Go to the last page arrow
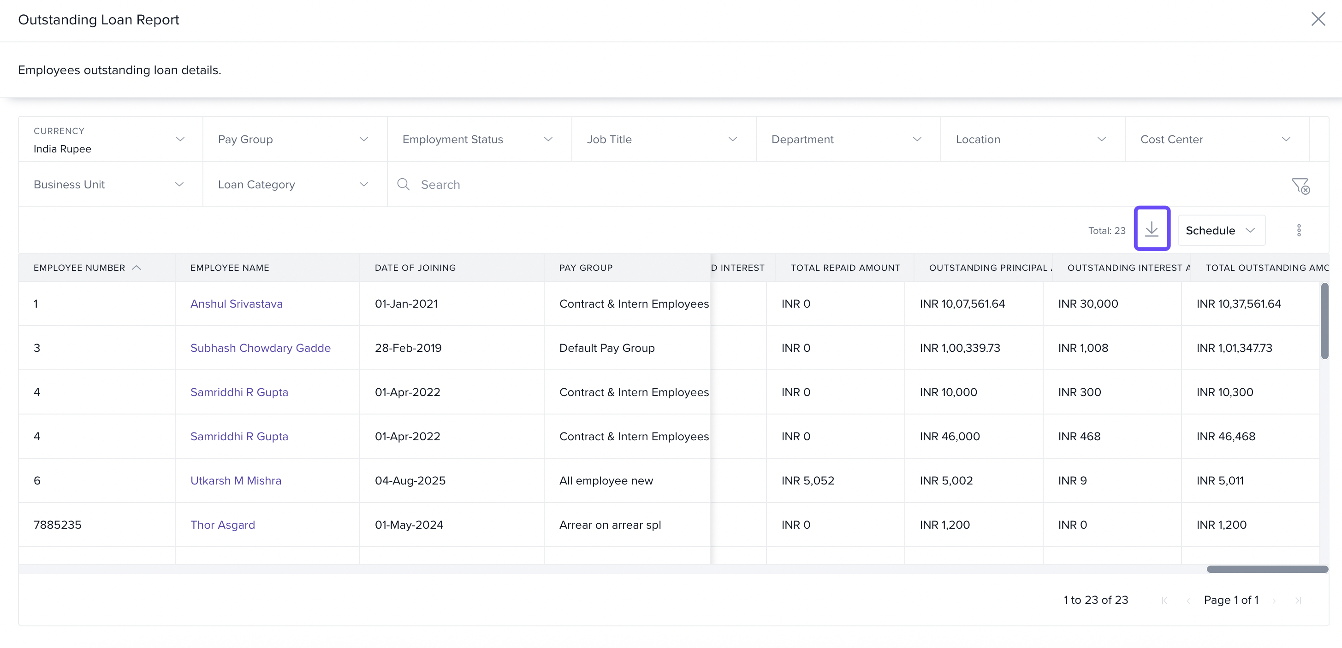The width and height of the screenshot is (1342, 648). click(x=1298, y=601)
